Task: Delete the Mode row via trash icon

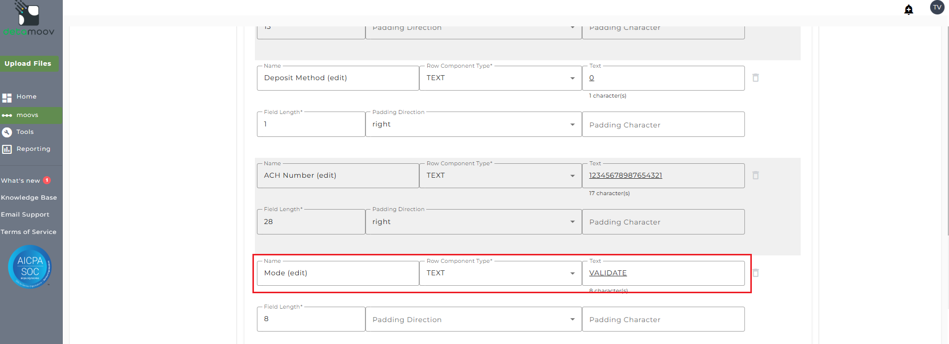Action: coord(755,273)
